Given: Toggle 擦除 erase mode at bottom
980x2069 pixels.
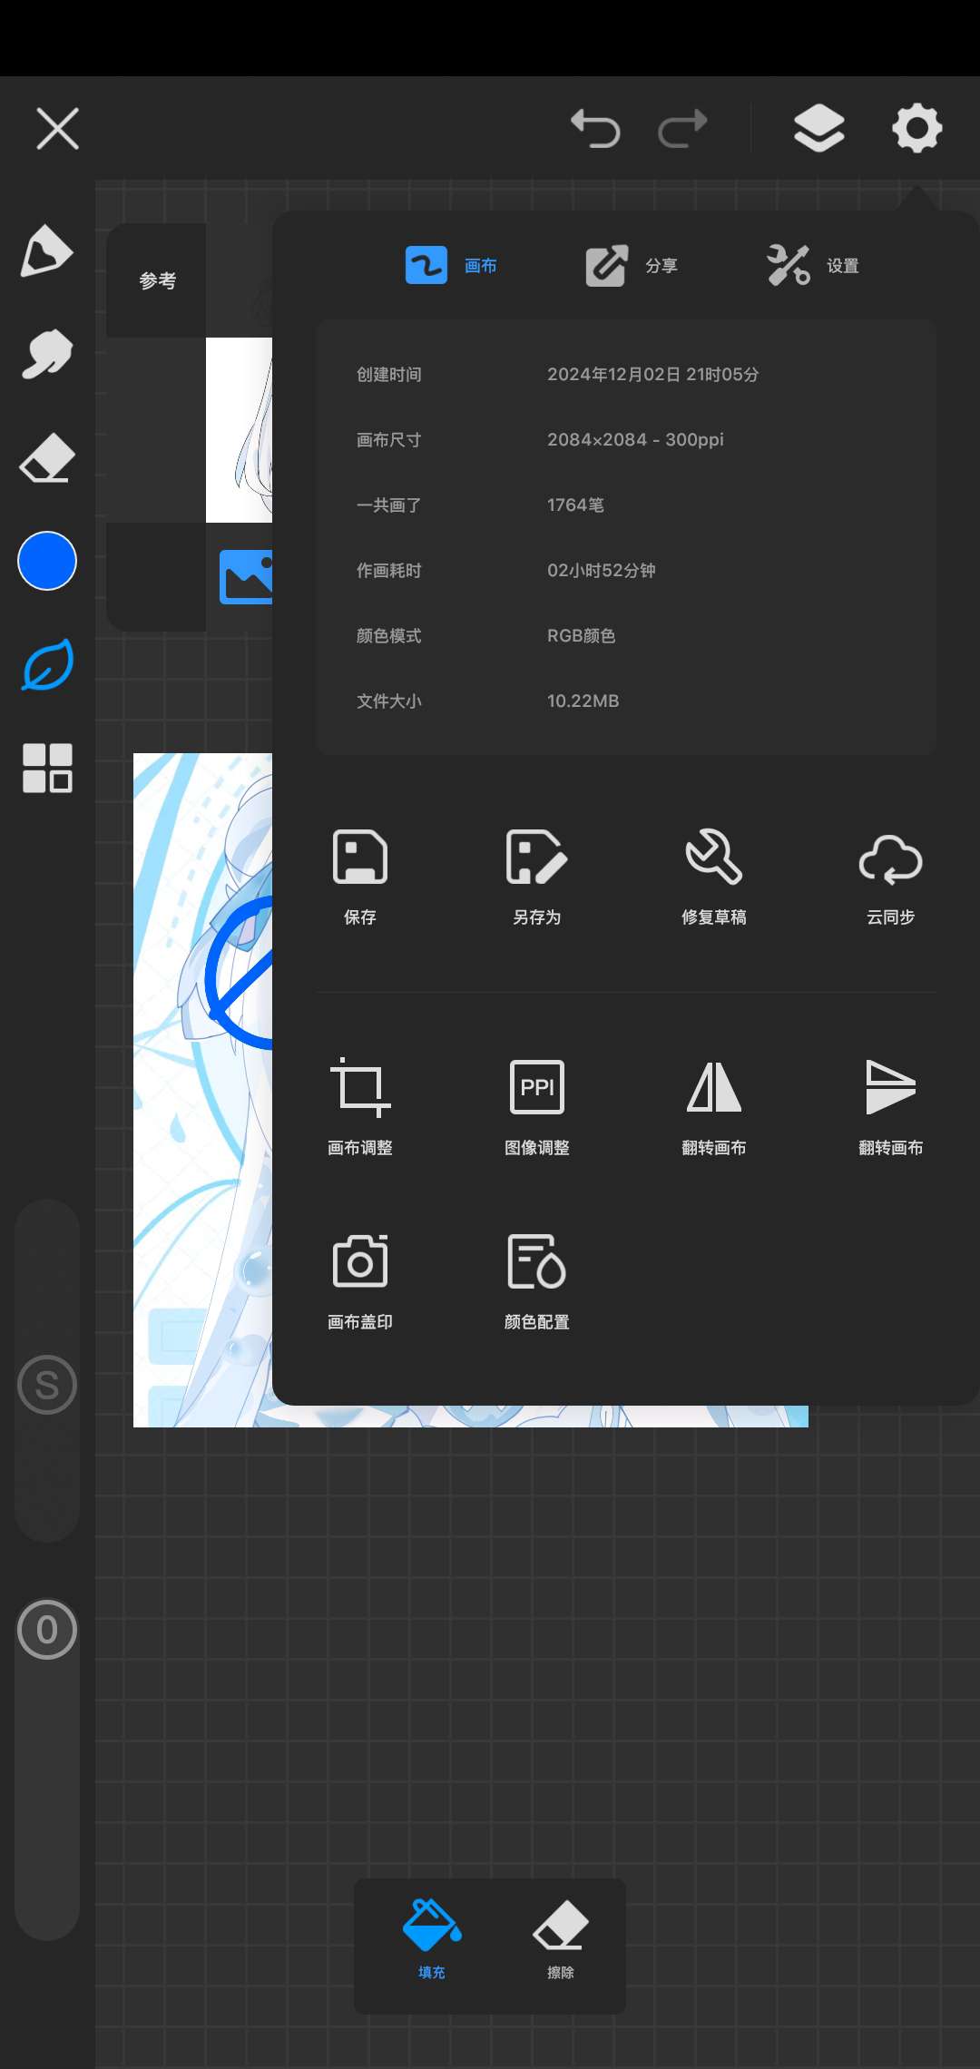Looking at the screenshot, I should pos(561,1937).
